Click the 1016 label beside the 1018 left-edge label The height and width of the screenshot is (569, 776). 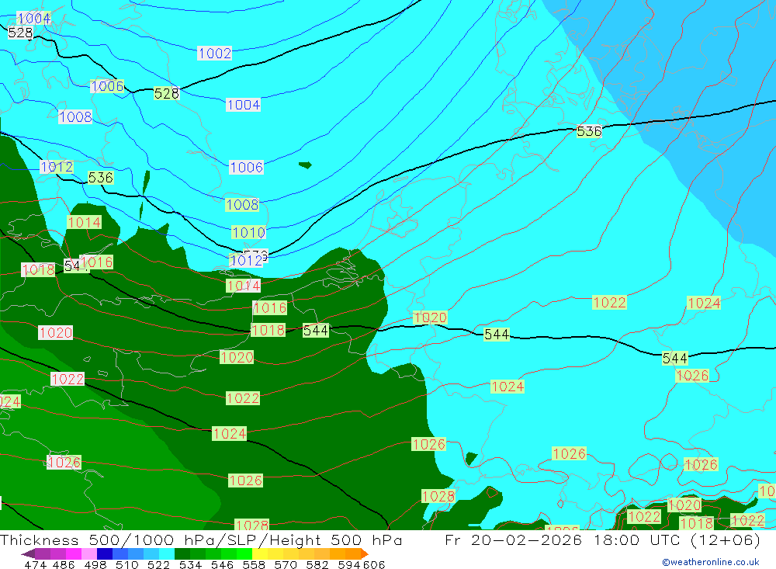coord(97,262)
